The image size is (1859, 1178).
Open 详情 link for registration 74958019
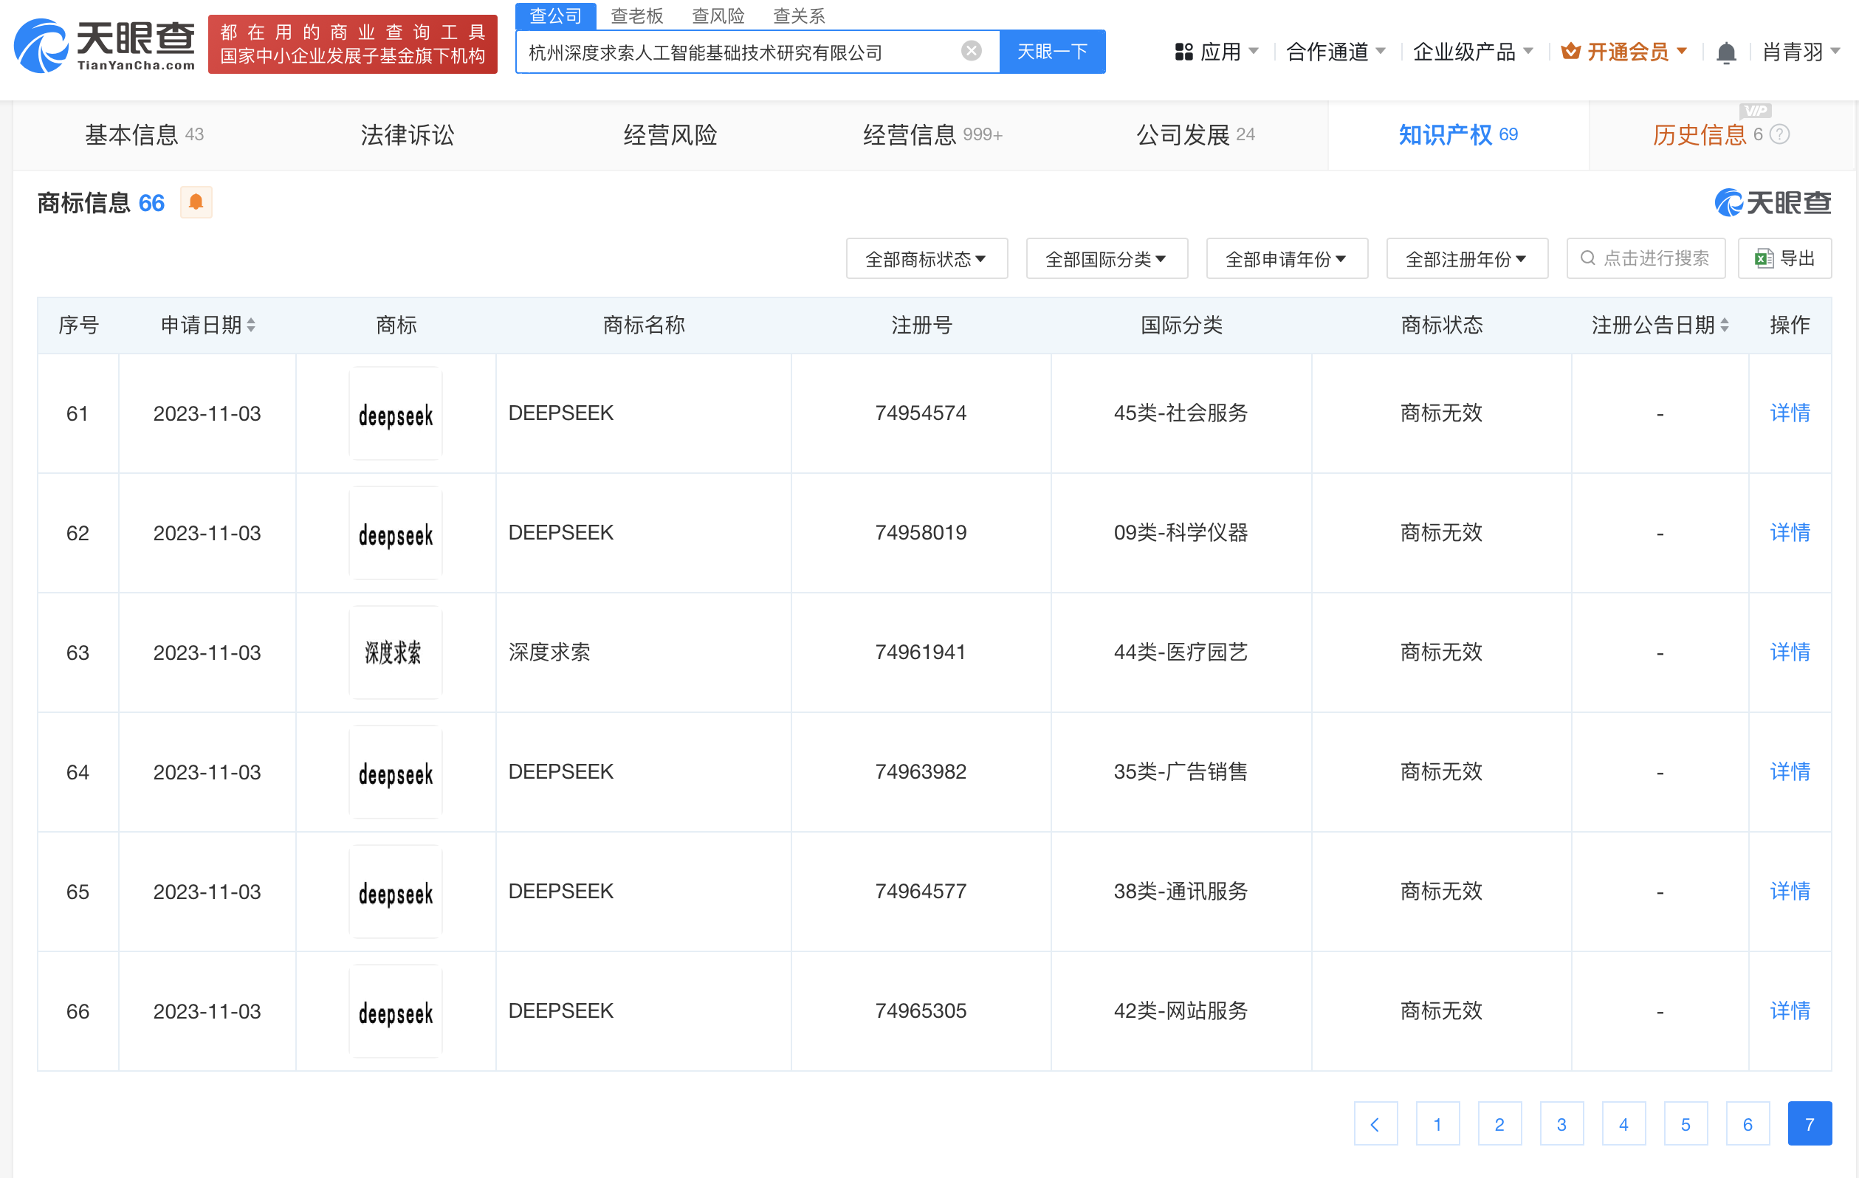(x=1789, y=533)
